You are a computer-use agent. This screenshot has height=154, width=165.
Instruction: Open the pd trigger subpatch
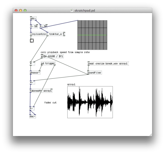pyautogui.click(x=48, y=64)
